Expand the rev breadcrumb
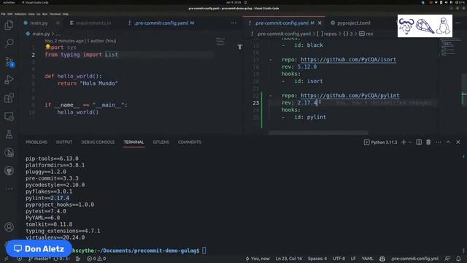Screen dimensions: 467x263 pyautogui.click(x=366, y=34)
